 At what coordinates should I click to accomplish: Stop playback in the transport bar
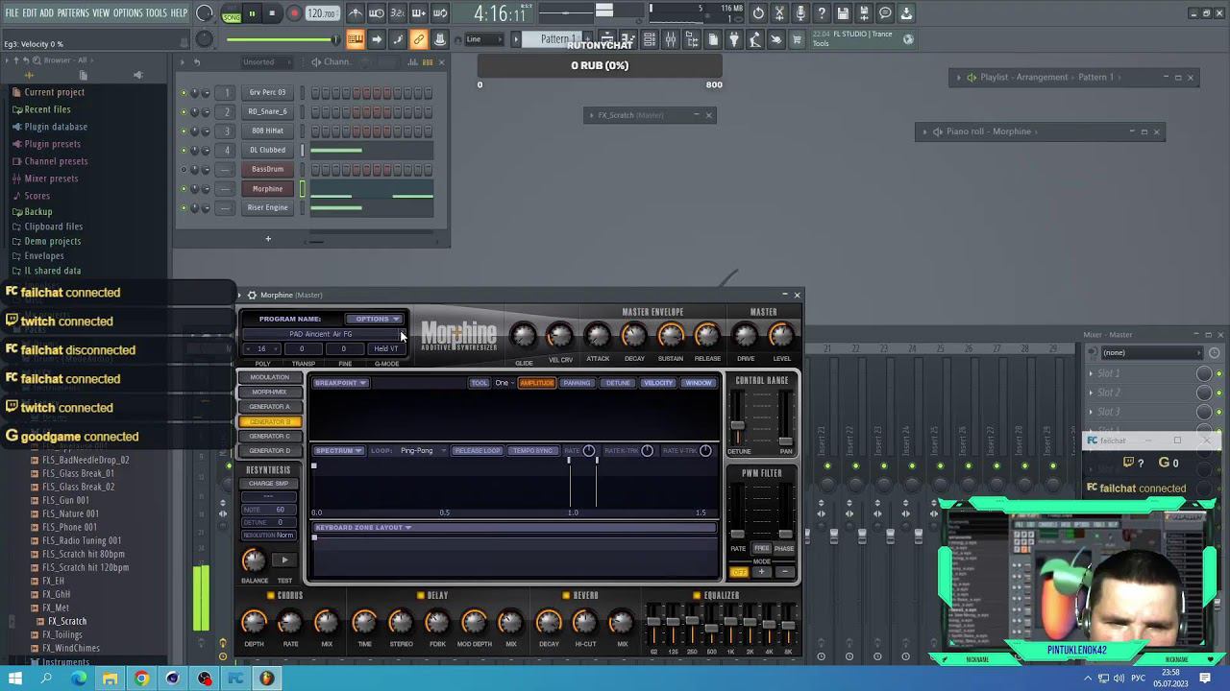272,13
